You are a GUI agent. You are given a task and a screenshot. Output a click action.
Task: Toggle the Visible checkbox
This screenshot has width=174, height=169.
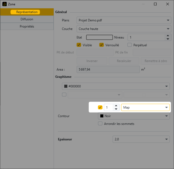tap(79, 45)
